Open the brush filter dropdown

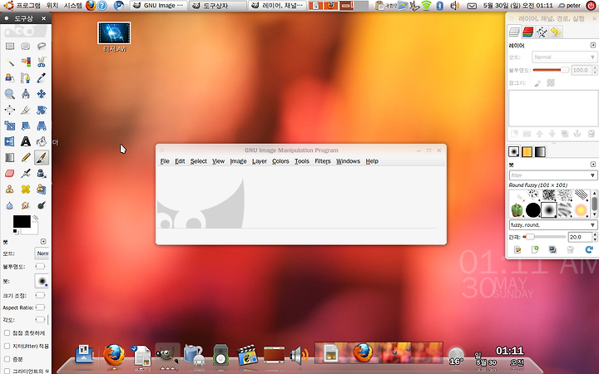coord(552,175)
